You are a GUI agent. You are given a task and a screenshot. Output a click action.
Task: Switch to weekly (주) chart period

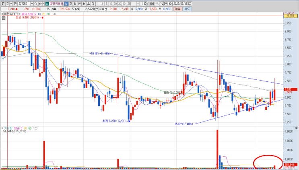click(70, 4)
